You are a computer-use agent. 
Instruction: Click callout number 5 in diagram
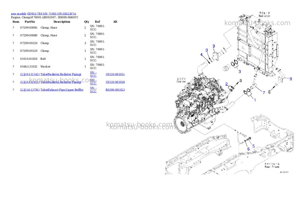[x=254, y=146]
